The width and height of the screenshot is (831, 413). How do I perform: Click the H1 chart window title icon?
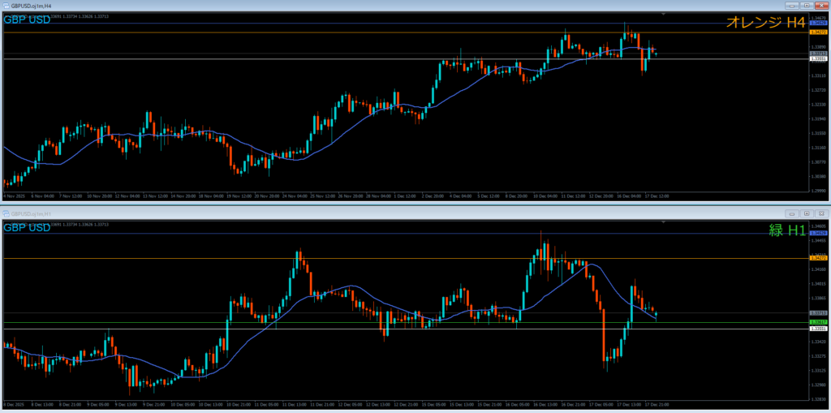pyautogui.click(x=6, y=213)
